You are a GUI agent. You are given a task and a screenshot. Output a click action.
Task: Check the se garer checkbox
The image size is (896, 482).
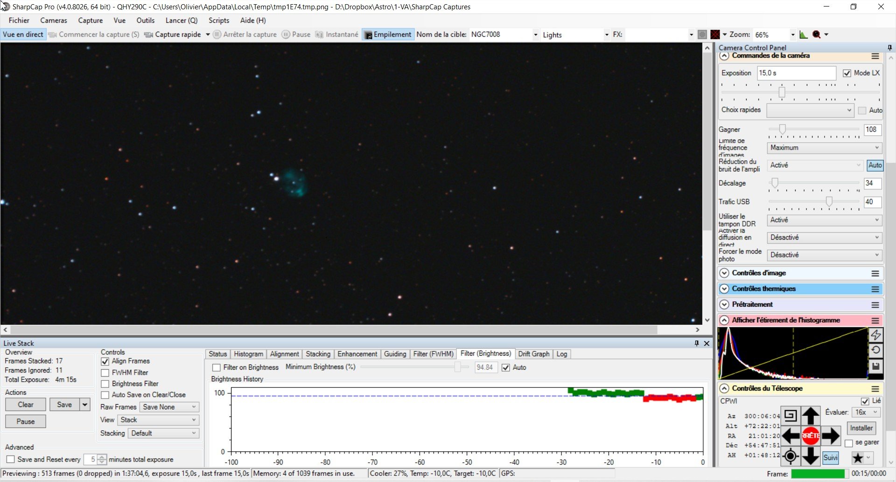point(849,443)
